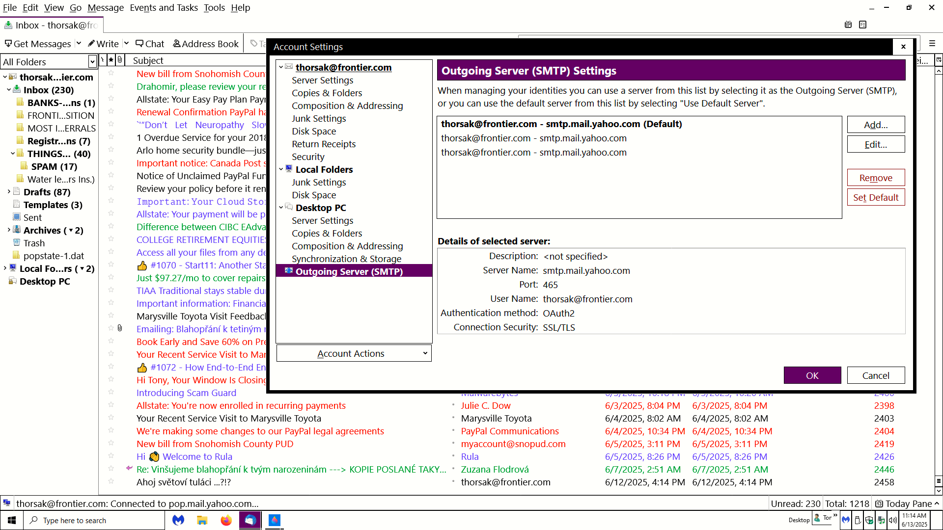Click the Type here to search box
The image size is (943, 530).
point(94,520)
